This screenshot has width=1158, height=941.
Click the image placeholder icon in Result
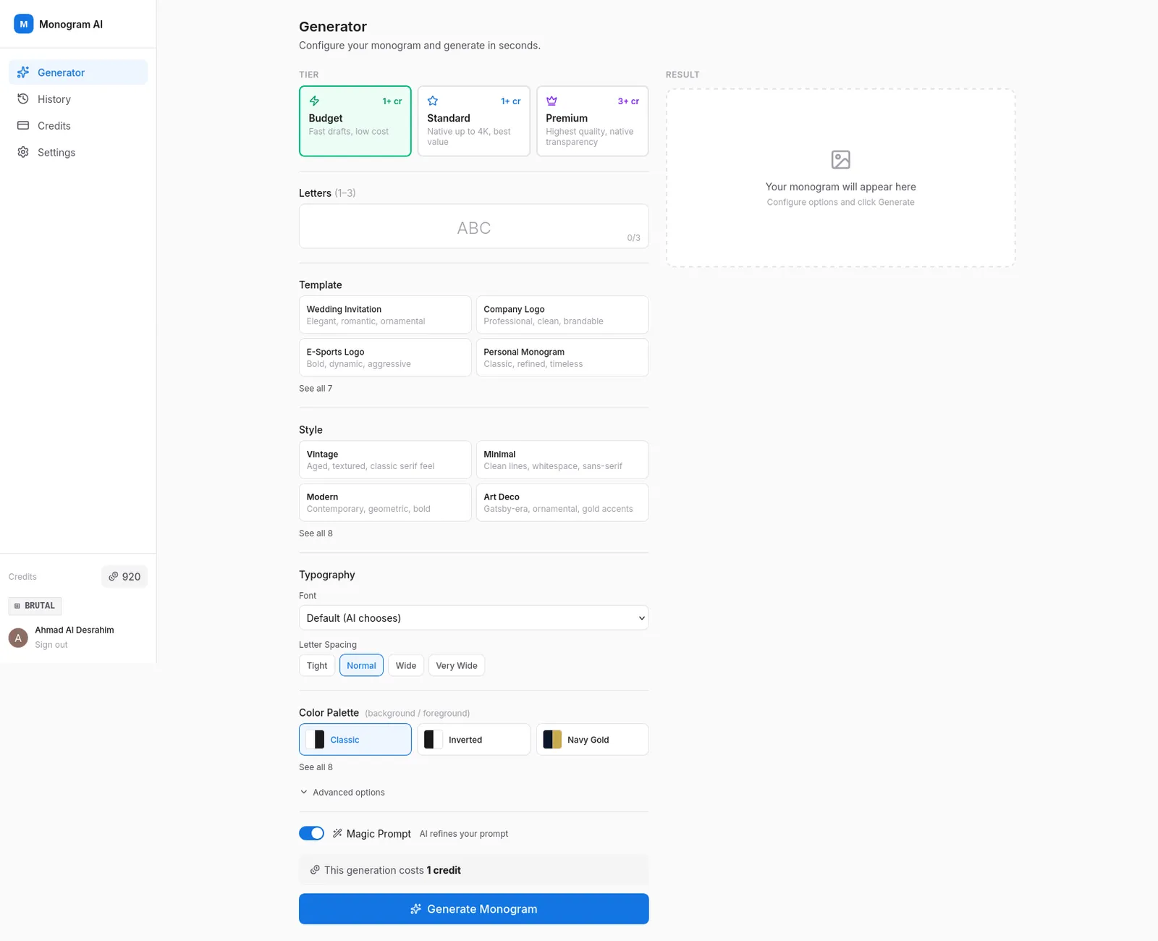[x=840, y=159]
